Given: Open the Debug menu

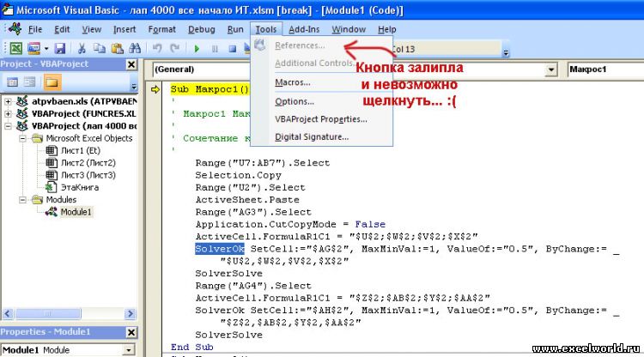Looking at the screenshot, I should [202, 29].
